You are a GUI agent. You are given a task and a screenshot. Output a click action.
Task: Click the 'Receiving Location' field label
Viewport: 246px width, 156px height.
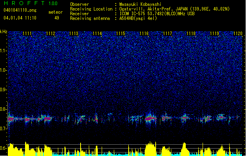click(x=91, y=9)
